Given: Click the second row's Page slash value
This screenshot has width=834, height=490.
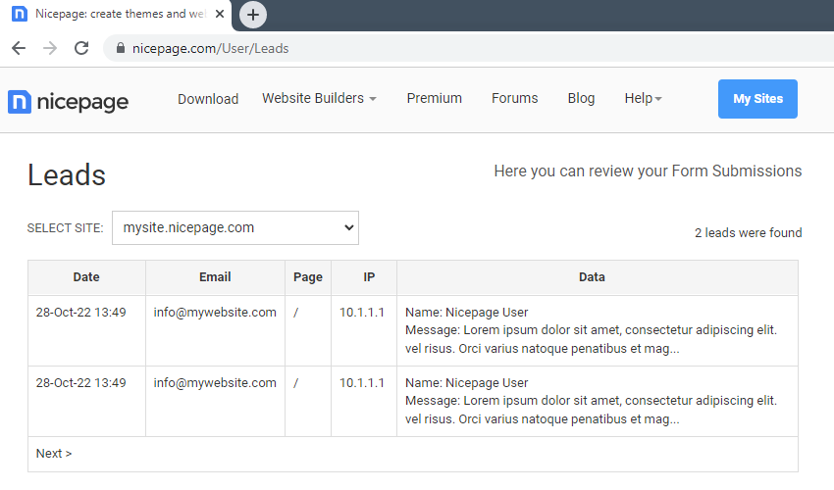Looking at the screenshot, I should tap(295, 383).
